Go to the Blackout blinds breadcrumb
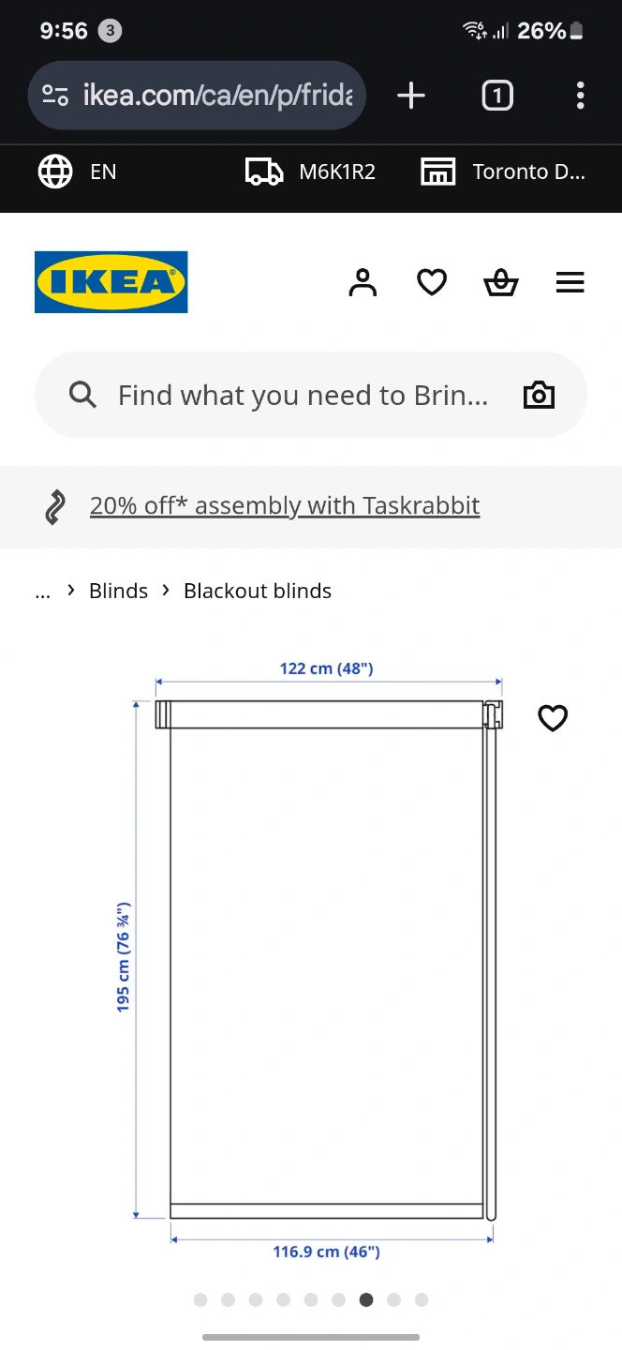The image size is (622, 1350). coord(258,591)
